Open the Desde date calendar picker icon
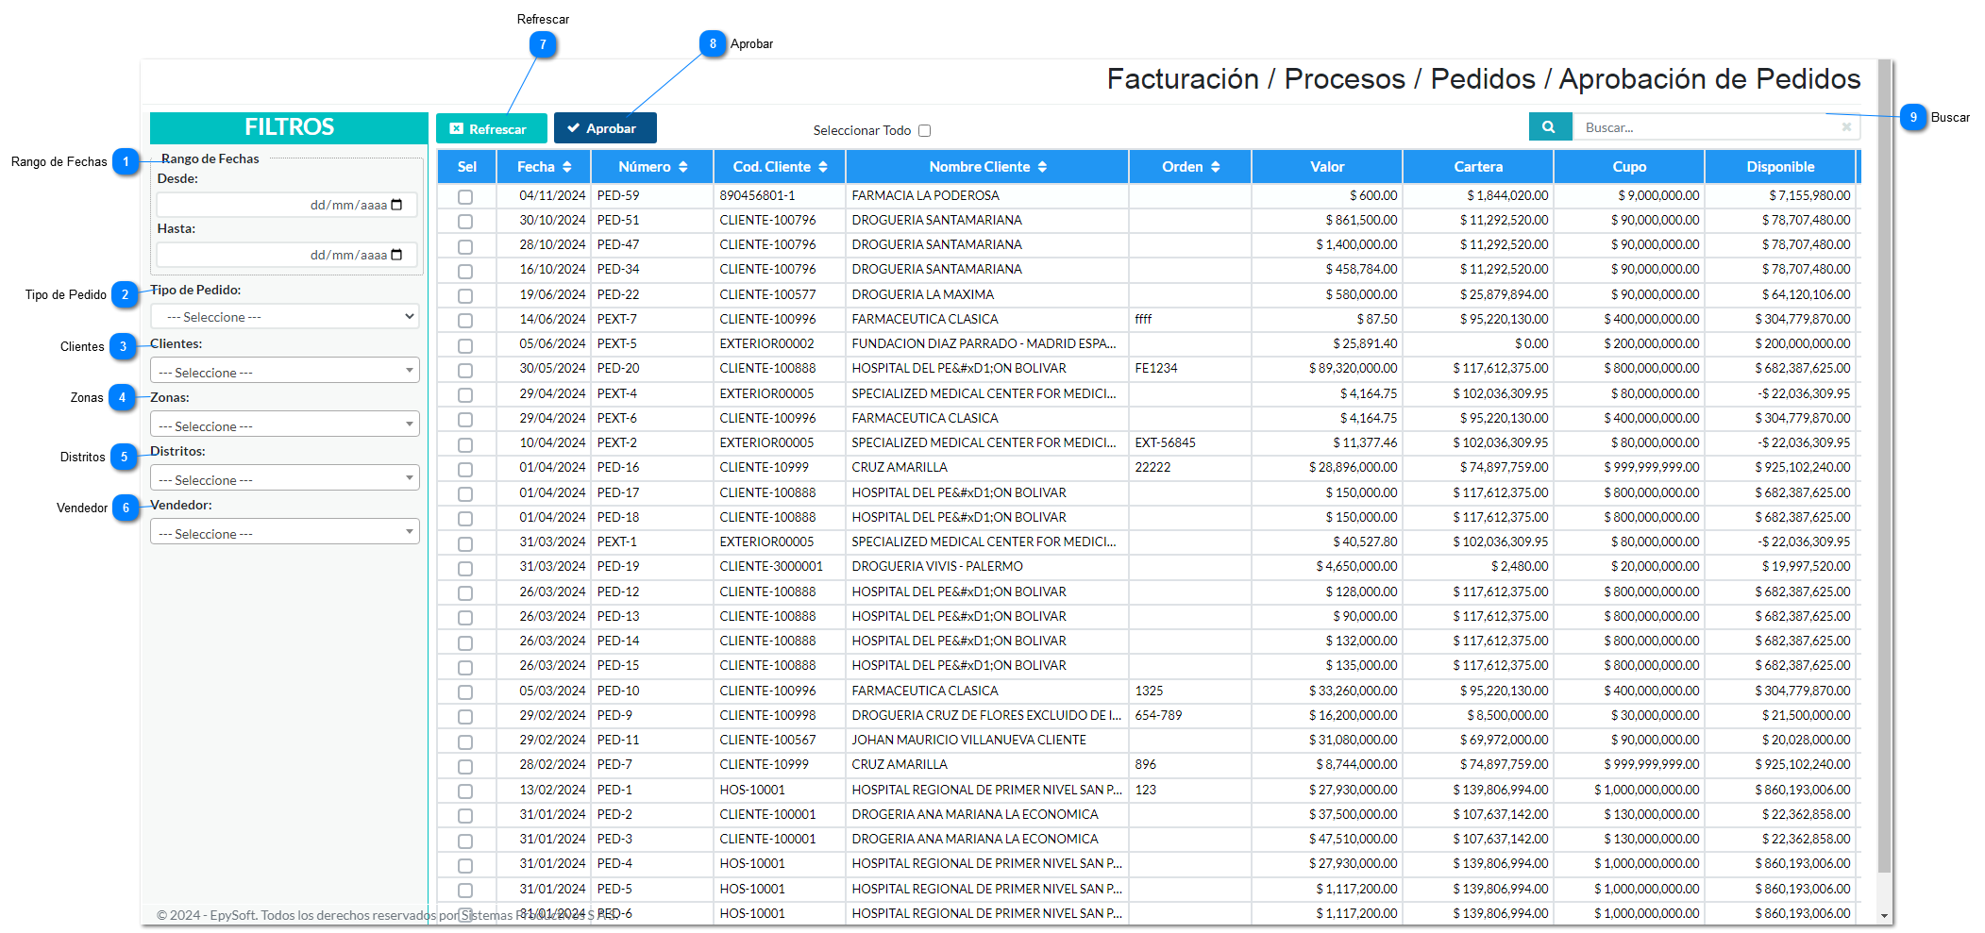 pos(396,205)
